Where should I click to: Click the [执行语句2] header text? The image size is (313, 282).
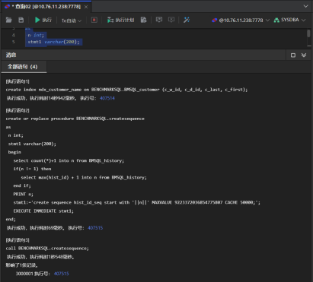point(18,110)
